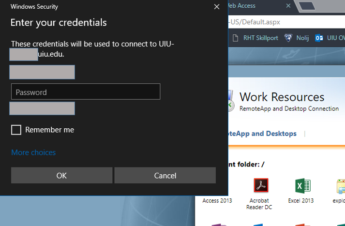Close the Web Access browser tab
This screenshot has height=226, width=345.
[x=288, y=6]
